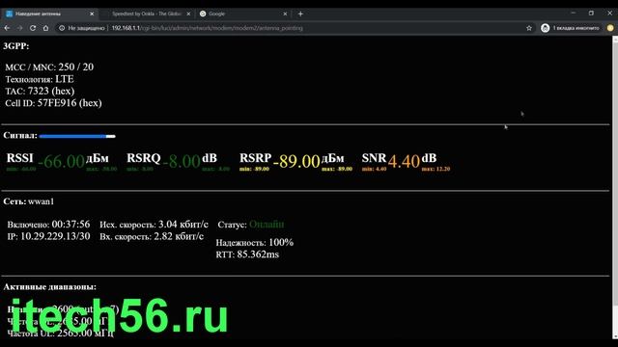618x347 pixels.
Task: Click the Надежность: 100% line
Action: pos(255,242)
